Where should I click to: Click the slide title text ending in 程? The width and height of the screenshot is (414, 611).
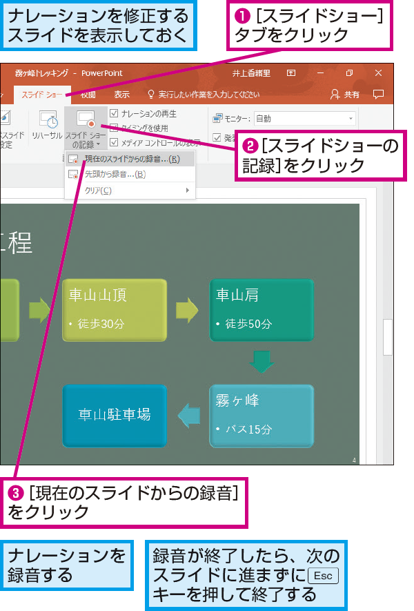17,243
